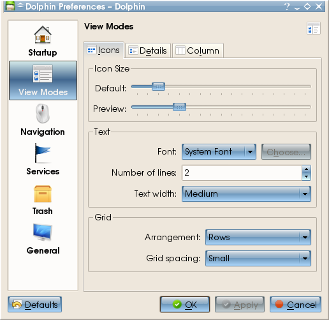Click the View Modes header icon

pos(314,28)
